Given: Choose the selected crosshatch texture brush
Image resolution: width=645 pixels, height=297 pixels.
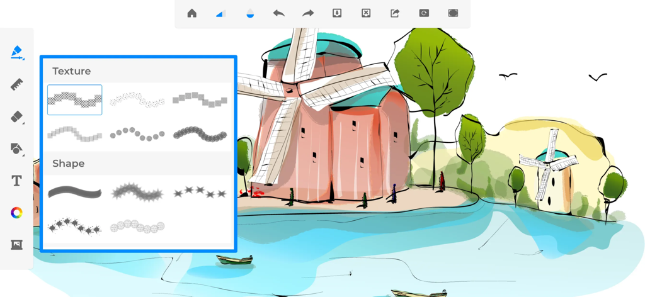Looking at the screenshot, I should point(74,100).
